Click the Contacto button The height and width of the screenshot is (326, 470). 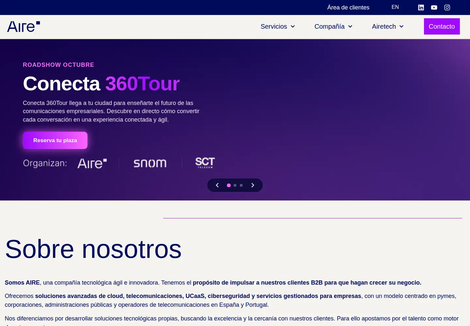(x=442, y=26)
